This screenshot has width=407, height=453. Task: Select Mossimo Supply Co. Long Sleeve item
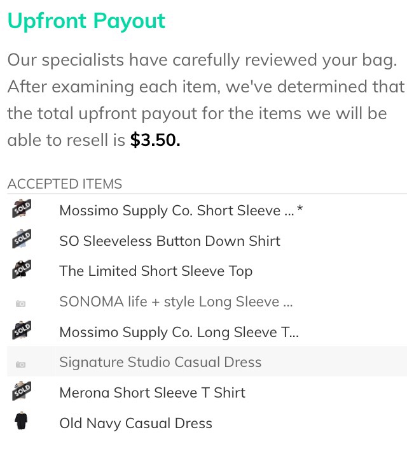pos(179,332)
